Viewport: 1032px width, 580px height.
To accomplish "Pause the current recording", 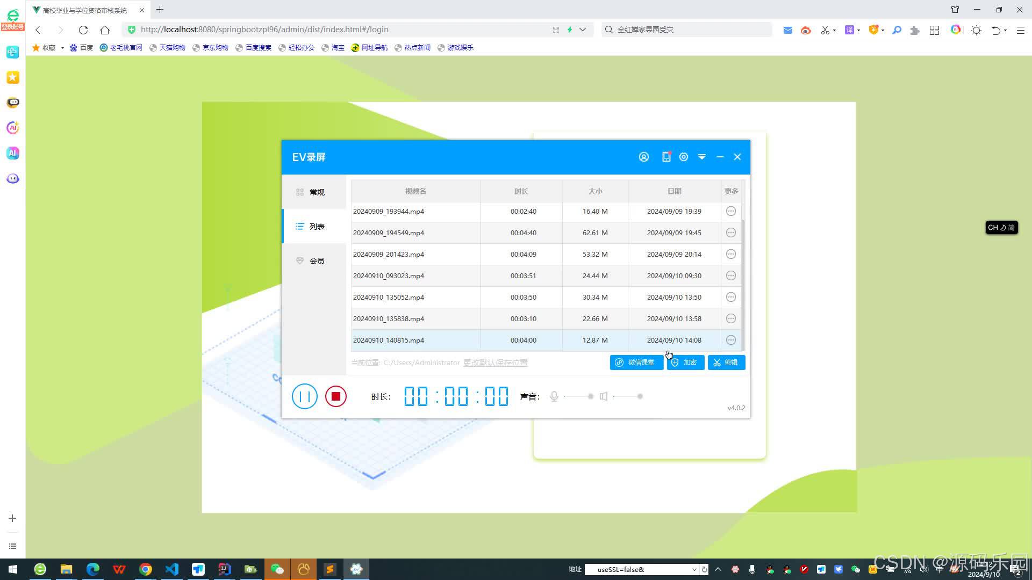I will click(x=304, y=396).
